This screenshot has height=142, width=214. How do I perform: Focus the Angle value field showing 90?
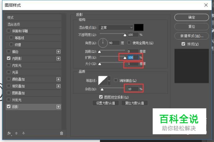click(114, 43)
